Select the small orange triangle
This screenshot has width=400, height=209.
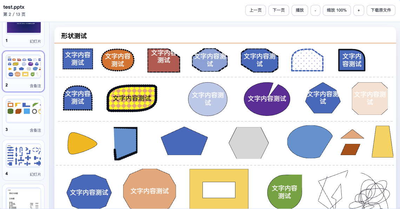(352, 134)
